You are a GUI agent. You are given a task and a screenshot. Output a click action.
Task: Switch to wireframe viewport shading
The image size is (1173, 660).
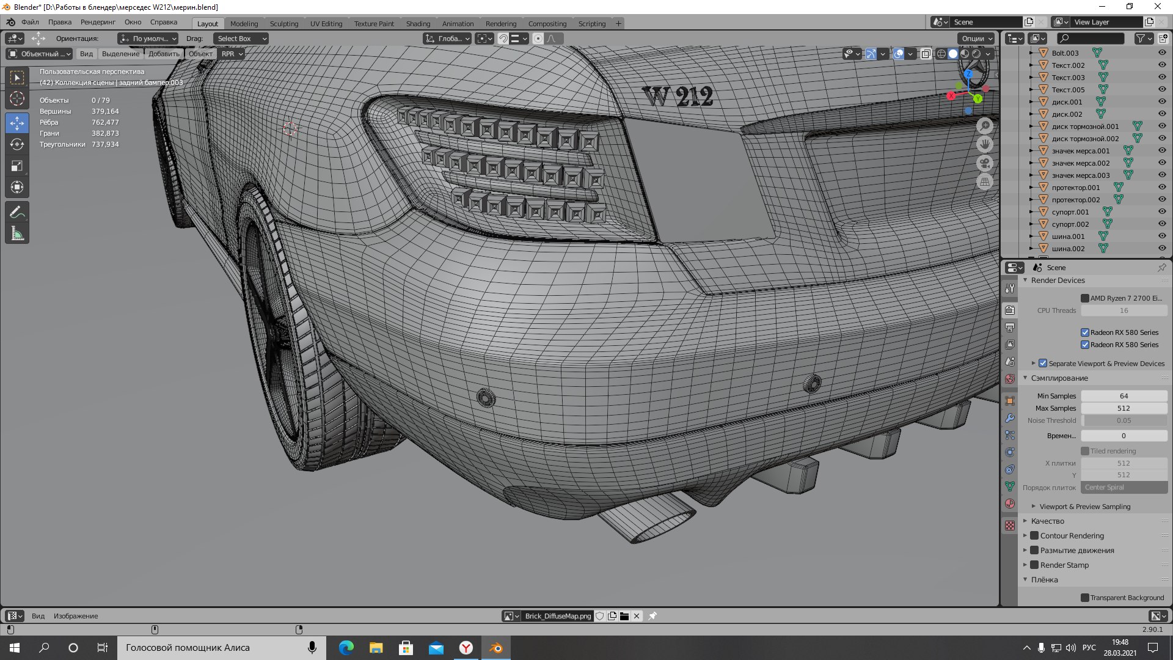click(x=941, y=54)
